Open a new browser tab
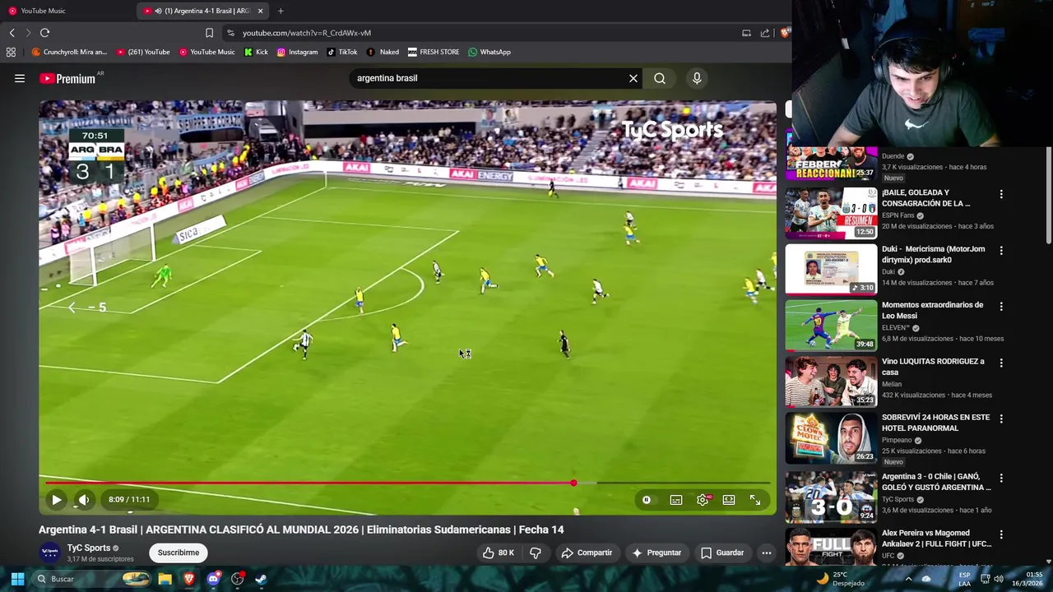Screen dimensions: 1053x592 pos(281,11)
